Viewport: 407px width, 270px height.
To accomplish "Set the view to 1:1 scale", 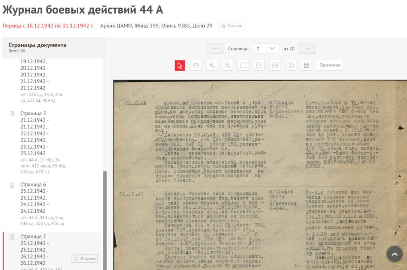I will coord(259,65).
